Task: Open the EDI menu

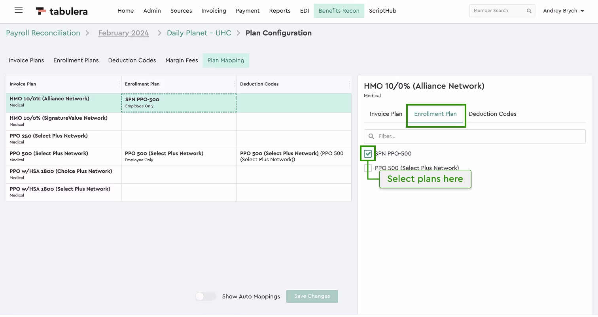Action: coord(305,11)
